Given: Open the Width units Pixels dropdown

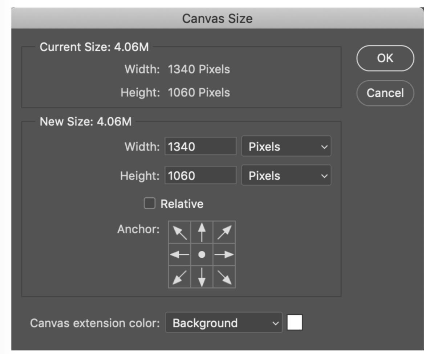Looking at the screenshot, I should pyautogui.click(x=286, y=146).
